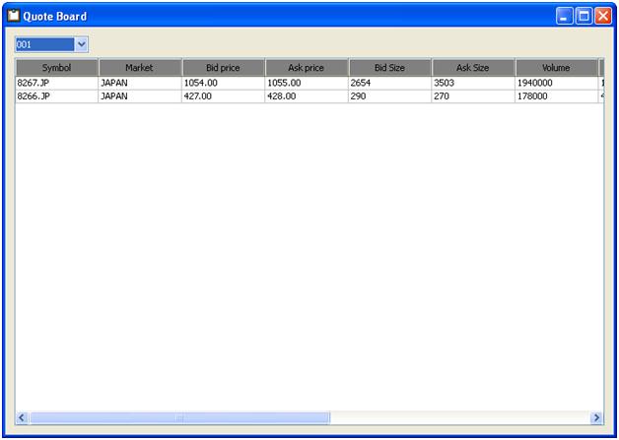Screen dimensions: 619x440
Task: Select the Volume column header
Action: coord(556,68)
